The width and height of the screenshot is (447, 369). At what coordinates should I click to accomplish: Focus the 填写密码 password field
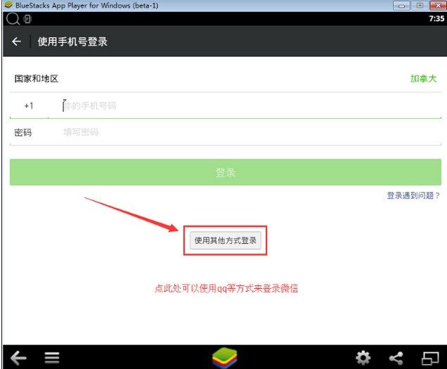[245, 132]
